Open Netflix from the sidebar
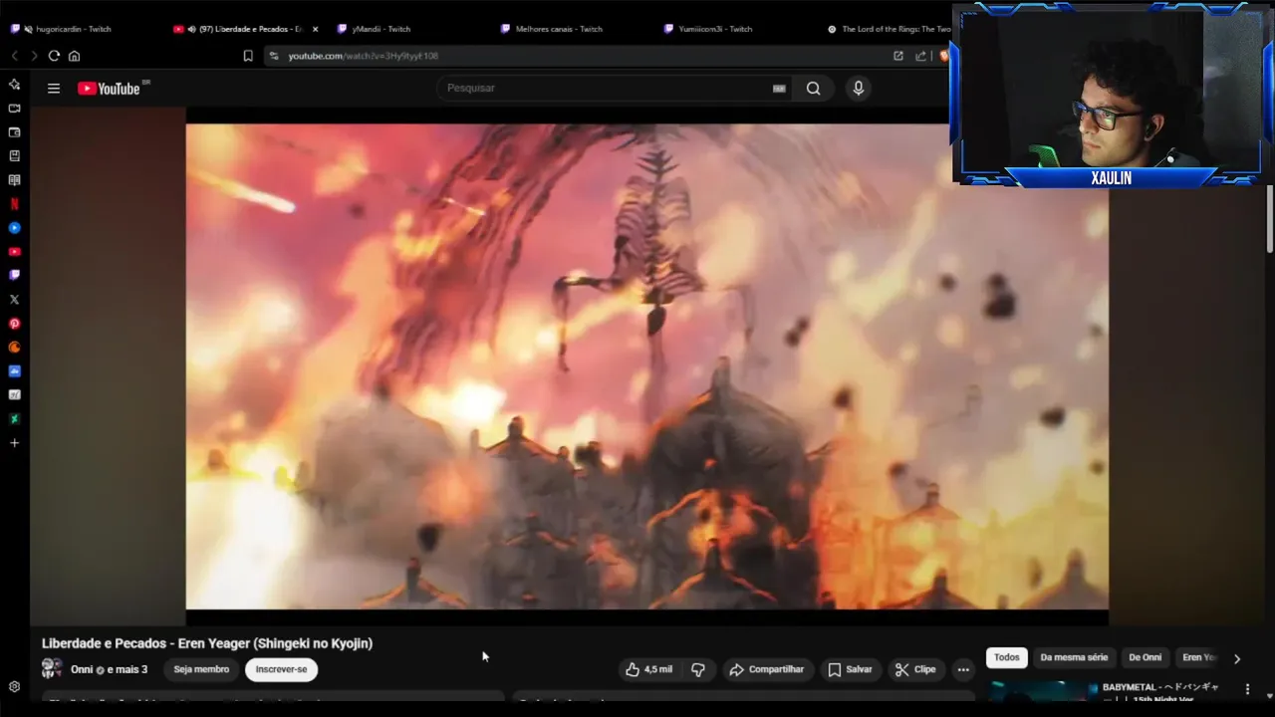1275x717 pixels. coord(14,204)
